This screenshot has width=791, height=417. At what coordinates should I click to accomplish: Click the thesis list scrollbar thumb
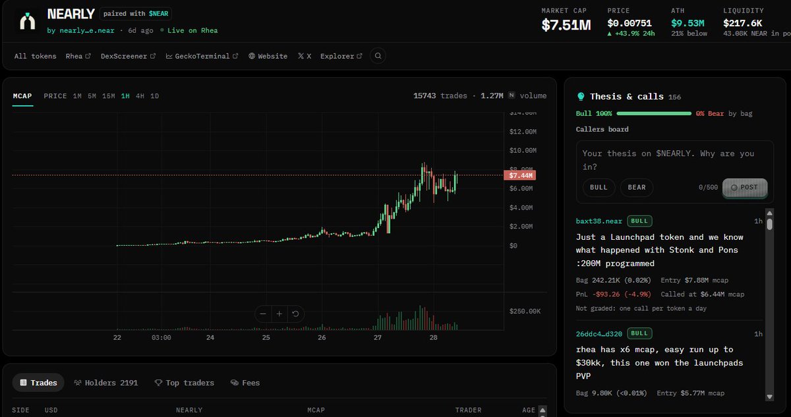point(769,223)
